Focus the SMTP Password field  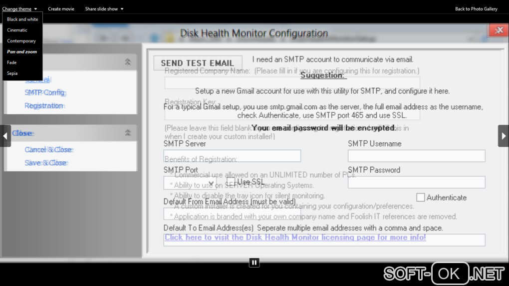pos(417,182)
